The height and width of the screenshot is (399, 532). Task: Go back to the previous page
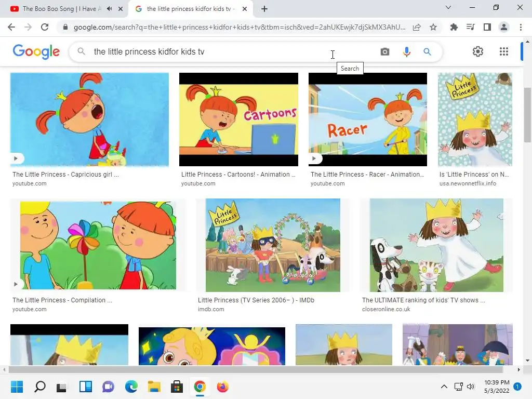tap(11, 27)
